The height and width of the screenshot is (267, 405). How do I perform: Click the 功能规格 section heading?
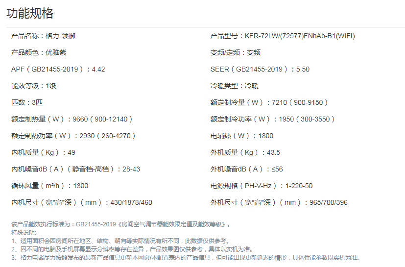click(x=30, y=13)
